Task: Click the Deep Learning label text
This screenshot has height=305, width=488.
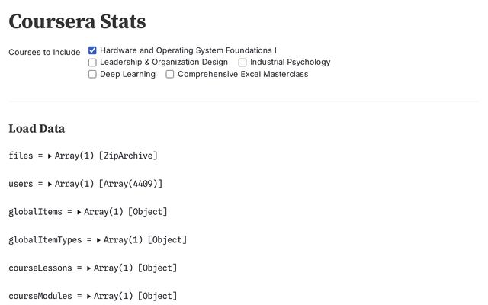Action: coord(127,75)
